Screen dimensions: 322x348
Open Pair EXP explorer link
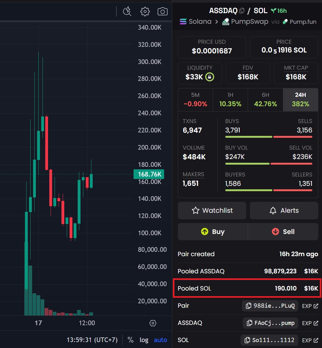[x=310, y=306]
